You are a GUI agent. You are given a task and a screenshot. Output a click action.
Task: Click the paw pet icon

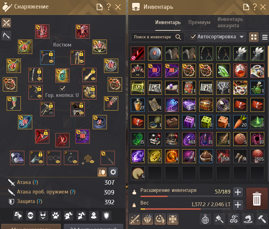(56, 216)
